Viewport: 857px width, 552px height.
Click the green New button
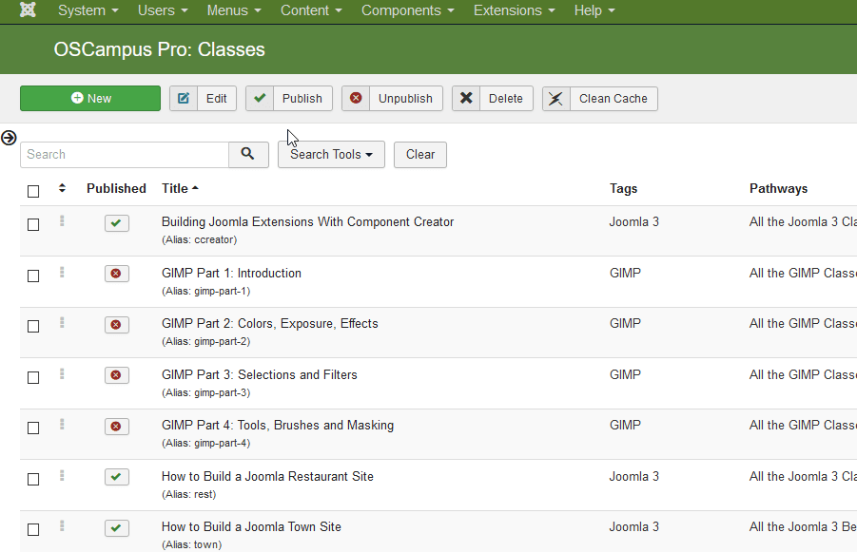[x=90, y=98]
